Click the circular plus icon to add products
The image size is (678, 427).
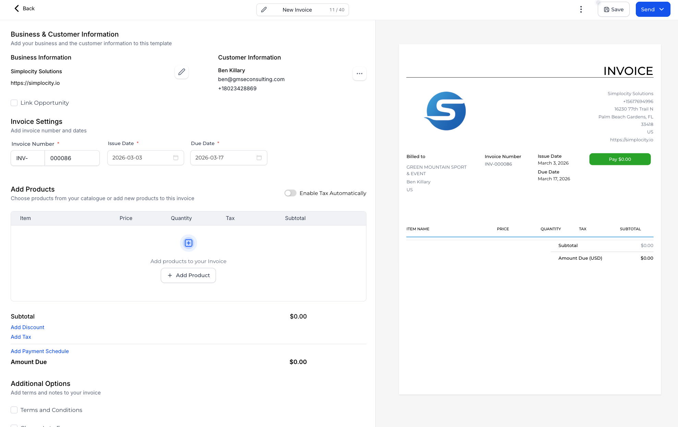coord(188,243)
